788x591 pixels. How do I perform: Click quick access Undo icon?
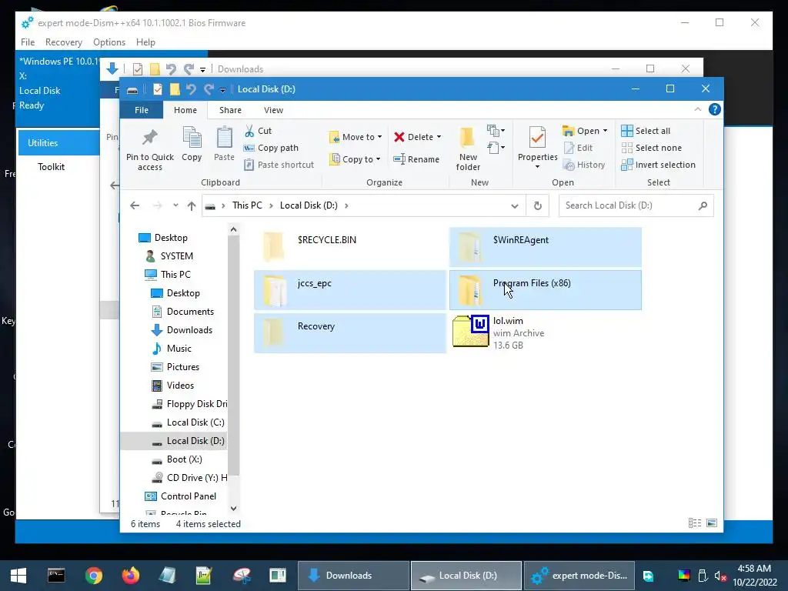click(191, 89)
